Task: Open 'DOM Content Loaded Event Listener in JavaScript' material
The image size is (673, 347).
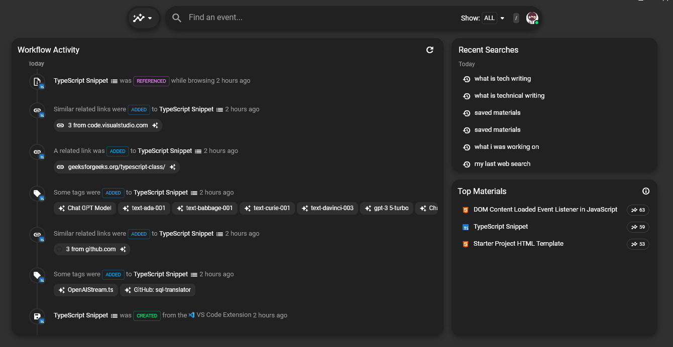Action: [545, 210]
